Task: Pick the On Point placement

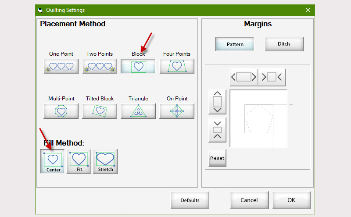Action: [x=177, y=111]
